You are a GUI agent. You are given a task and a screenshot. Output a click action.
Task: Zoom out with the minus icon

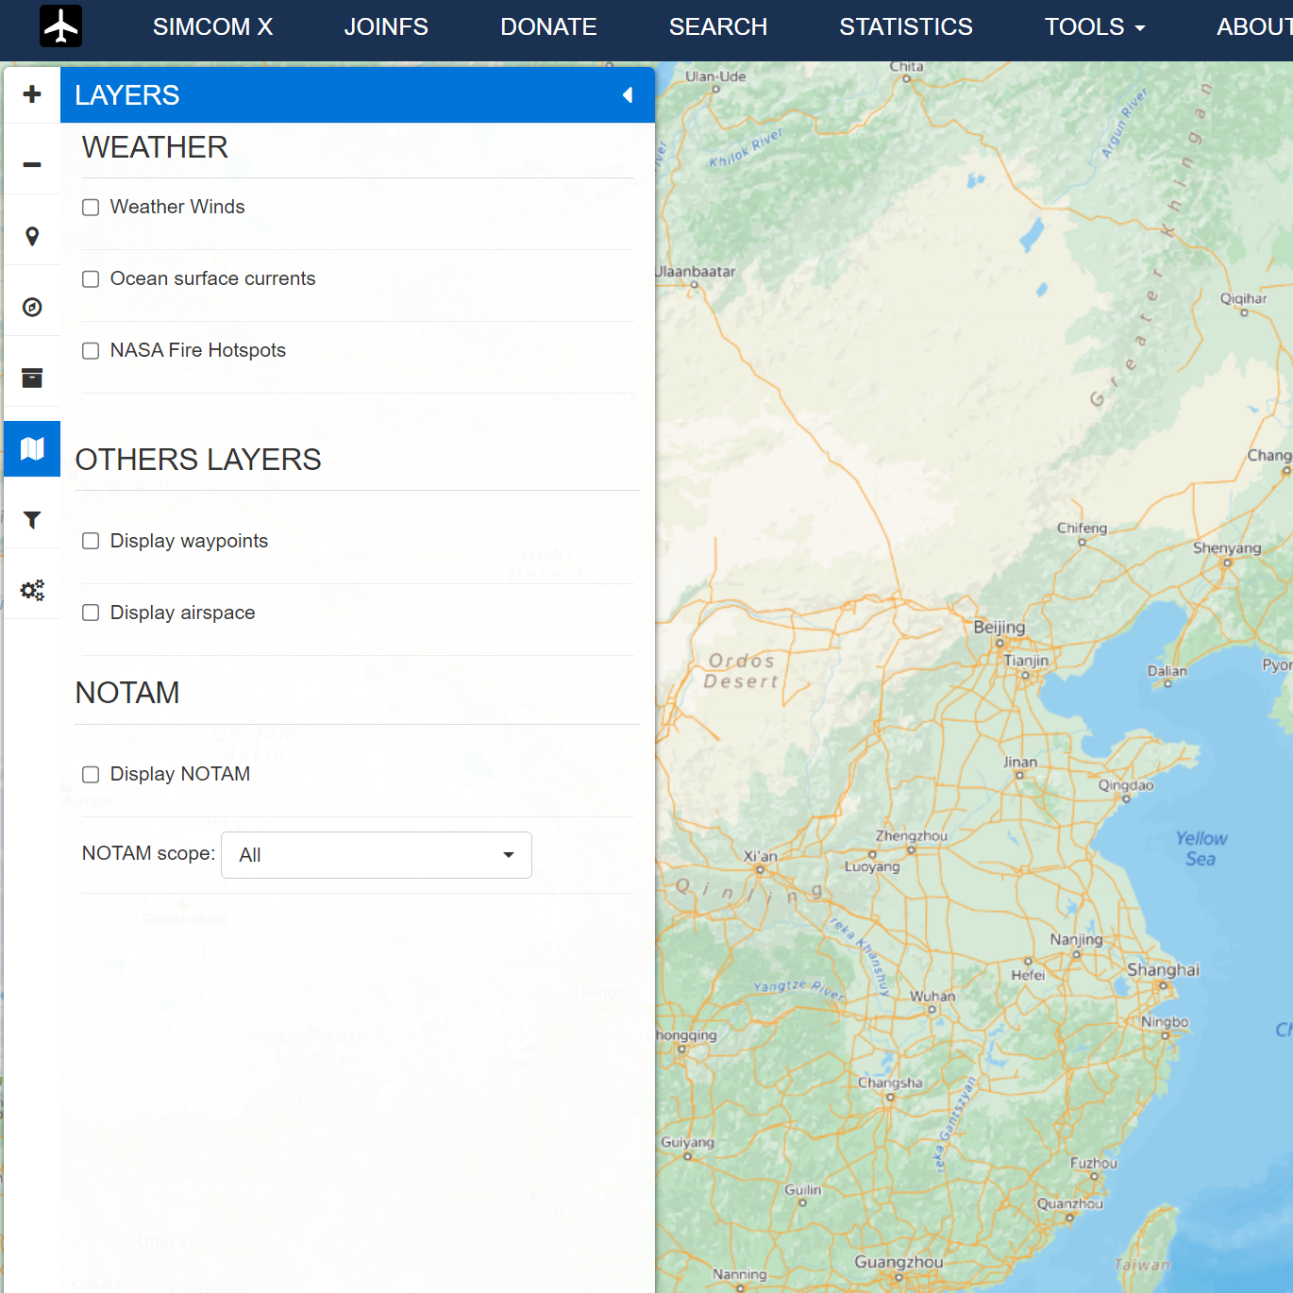tap(32, 164)
